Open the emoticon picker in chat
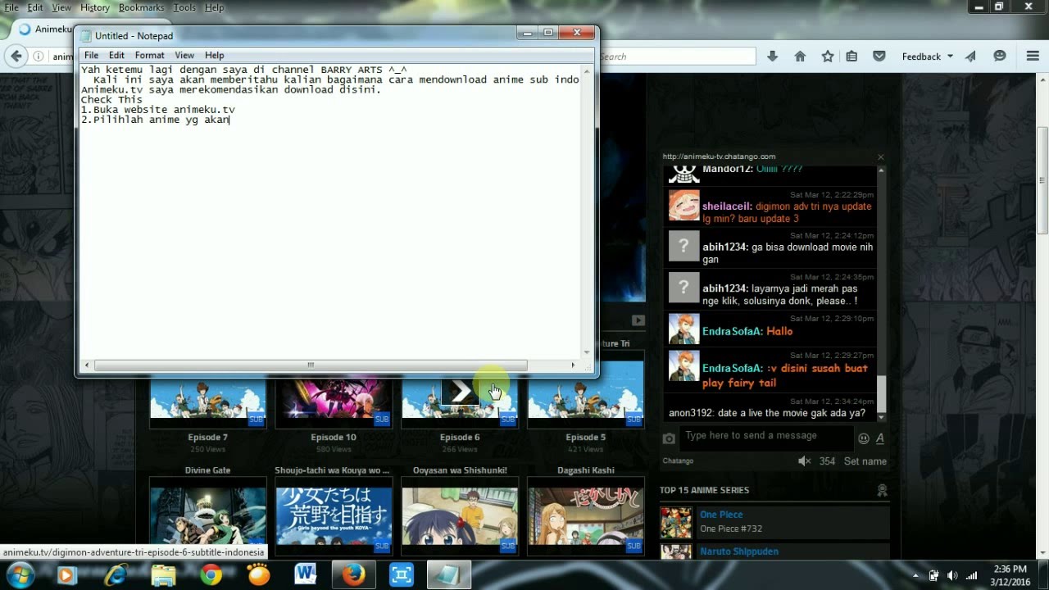Screen dimensions: 1049x590 coord(863,438)
